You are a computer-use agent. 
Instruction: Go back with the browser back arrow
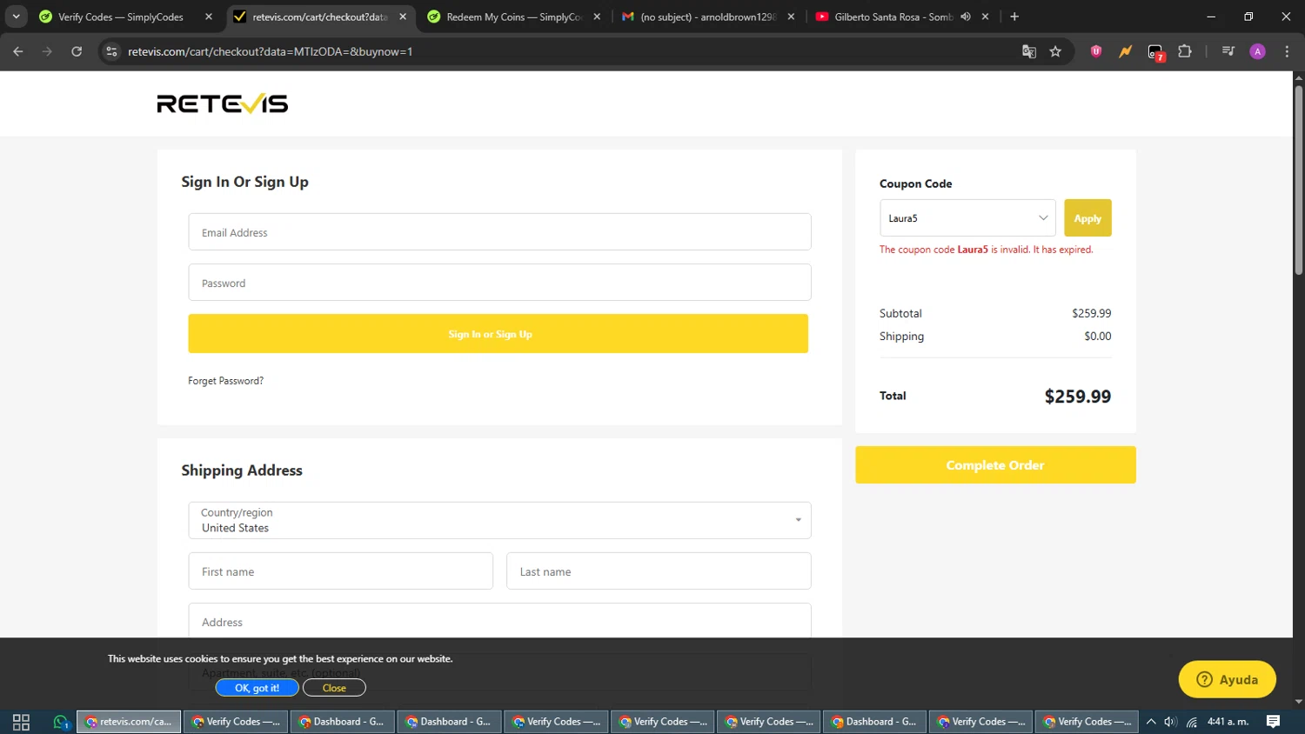click(x=18, y=51)
